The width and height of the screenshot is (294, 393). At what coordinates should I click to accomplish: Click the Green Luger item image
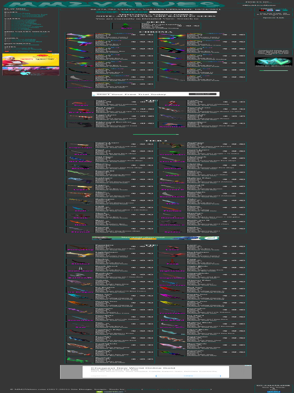[x=173, y=152]
